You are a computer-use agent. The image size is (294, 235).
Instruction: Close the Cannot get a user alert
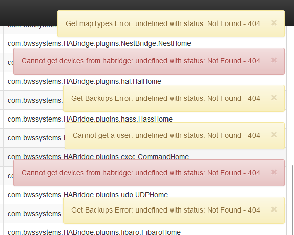274,134
